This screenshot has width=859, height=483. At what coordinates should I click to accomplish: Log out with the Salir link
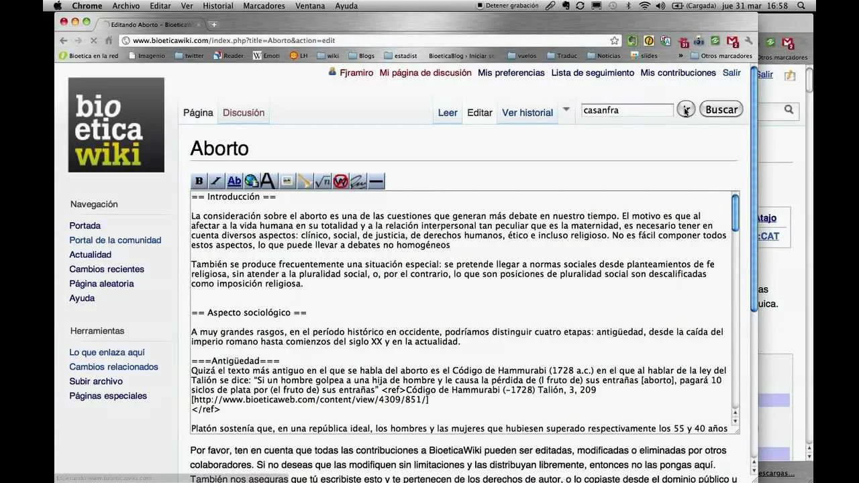click(732, 72)
